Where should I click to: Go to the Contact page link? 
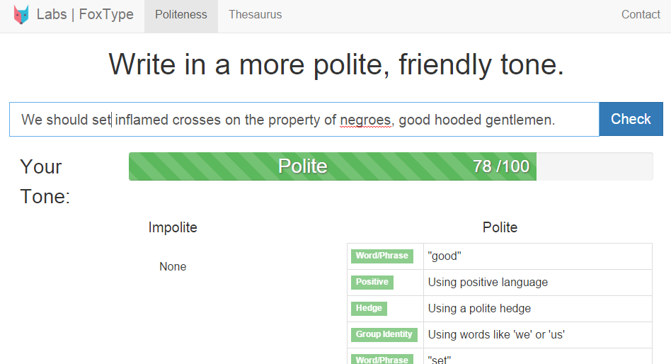pyautogui.click(x=641, y=15)
